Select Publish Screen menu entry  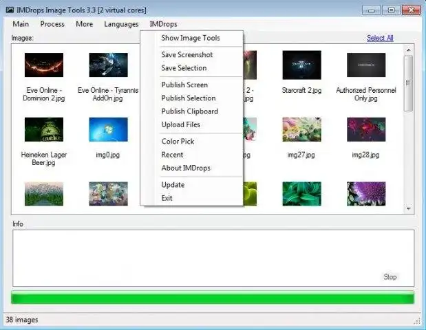[184, 85]
